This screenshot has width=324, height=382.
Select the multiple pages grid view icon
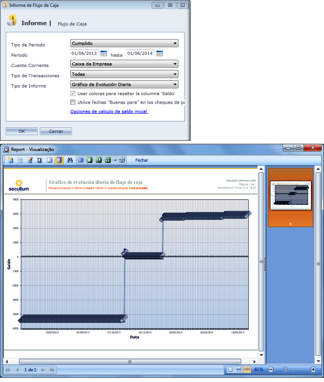(108, 160)
